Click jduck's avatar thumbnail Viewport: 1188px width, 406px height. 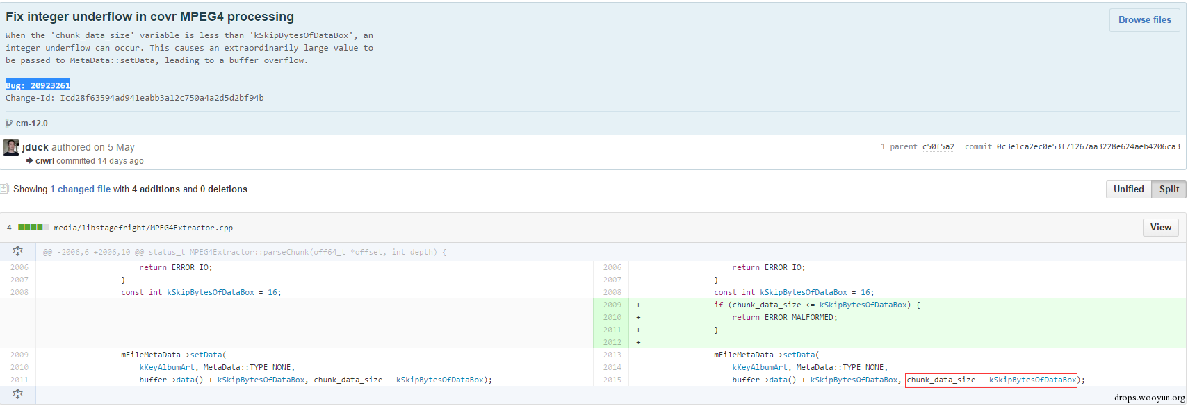point(11,147)
